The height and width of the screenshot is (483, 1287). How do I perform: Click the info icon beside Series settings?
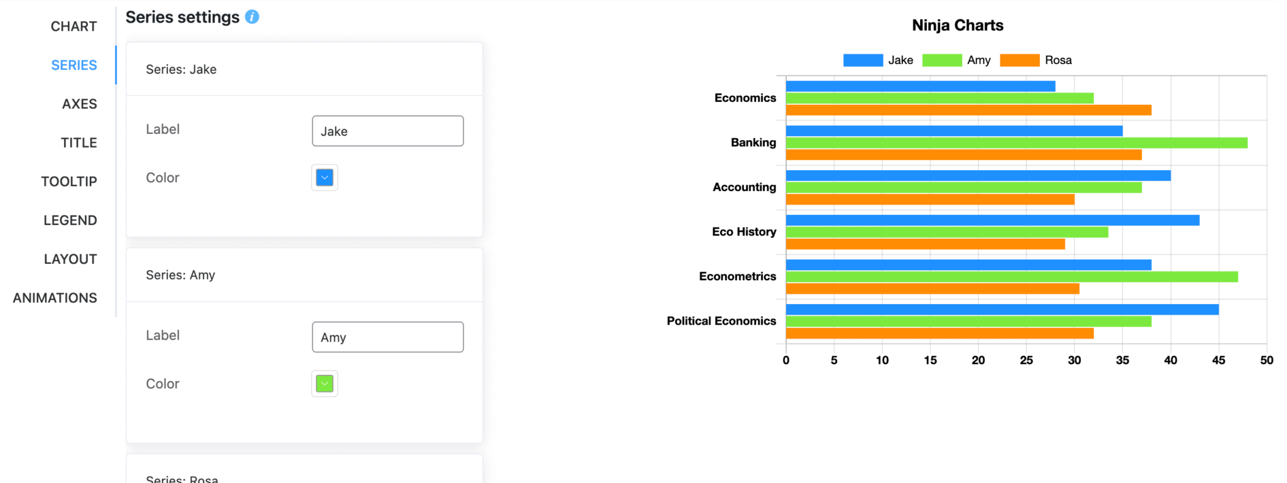252,17
